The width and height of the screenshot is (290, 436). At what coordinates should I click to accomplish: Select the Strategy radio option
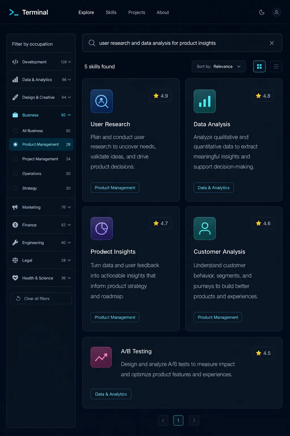click(x=16, y=188)
